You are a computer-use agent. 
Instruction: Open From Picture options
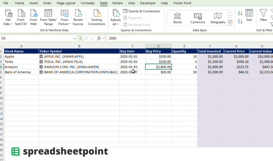coord(64,17)
